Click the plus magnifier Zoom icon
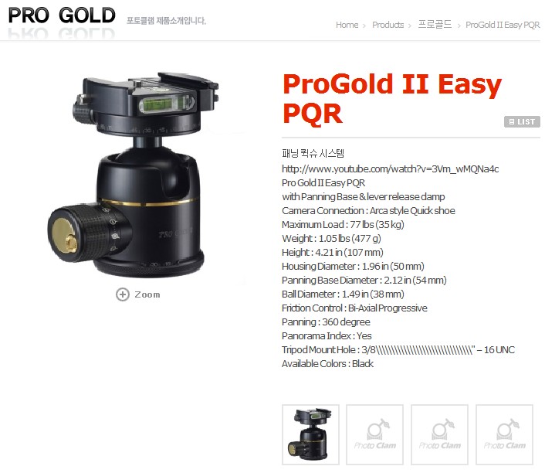Viewport: 545px width, 473px height. pyautogui.click(x=122, y=294)
